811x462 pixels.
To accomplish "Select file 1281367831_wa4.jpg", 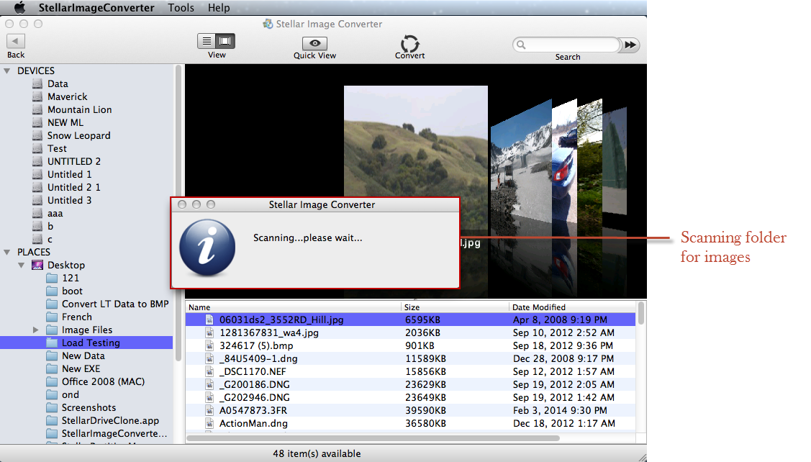I will 269,332.
